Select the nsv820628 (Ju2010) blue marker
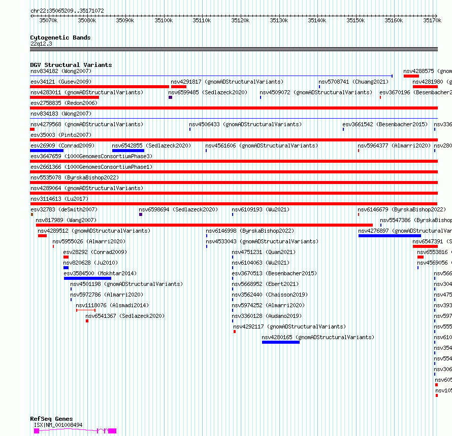Image resolution: width=452 pixels, height=436 pixels. click(66, 268)
